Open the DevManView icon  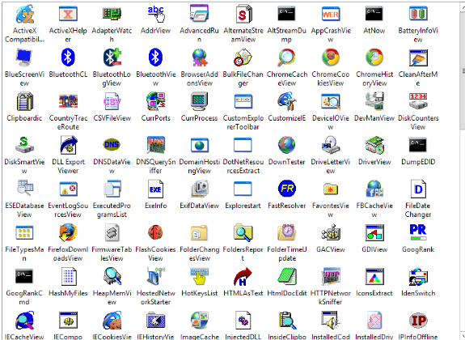[x=374, y=101]
